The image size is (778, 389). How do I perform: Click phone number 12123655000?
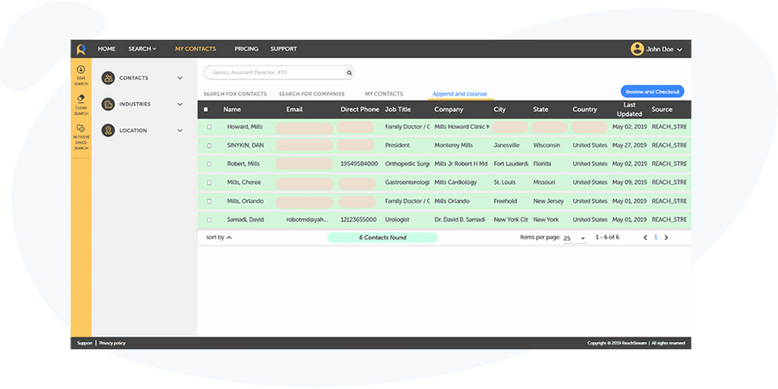click(358, 220)
